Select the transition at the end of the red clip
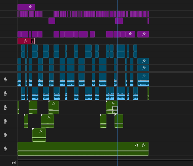 tap(33, 41)
